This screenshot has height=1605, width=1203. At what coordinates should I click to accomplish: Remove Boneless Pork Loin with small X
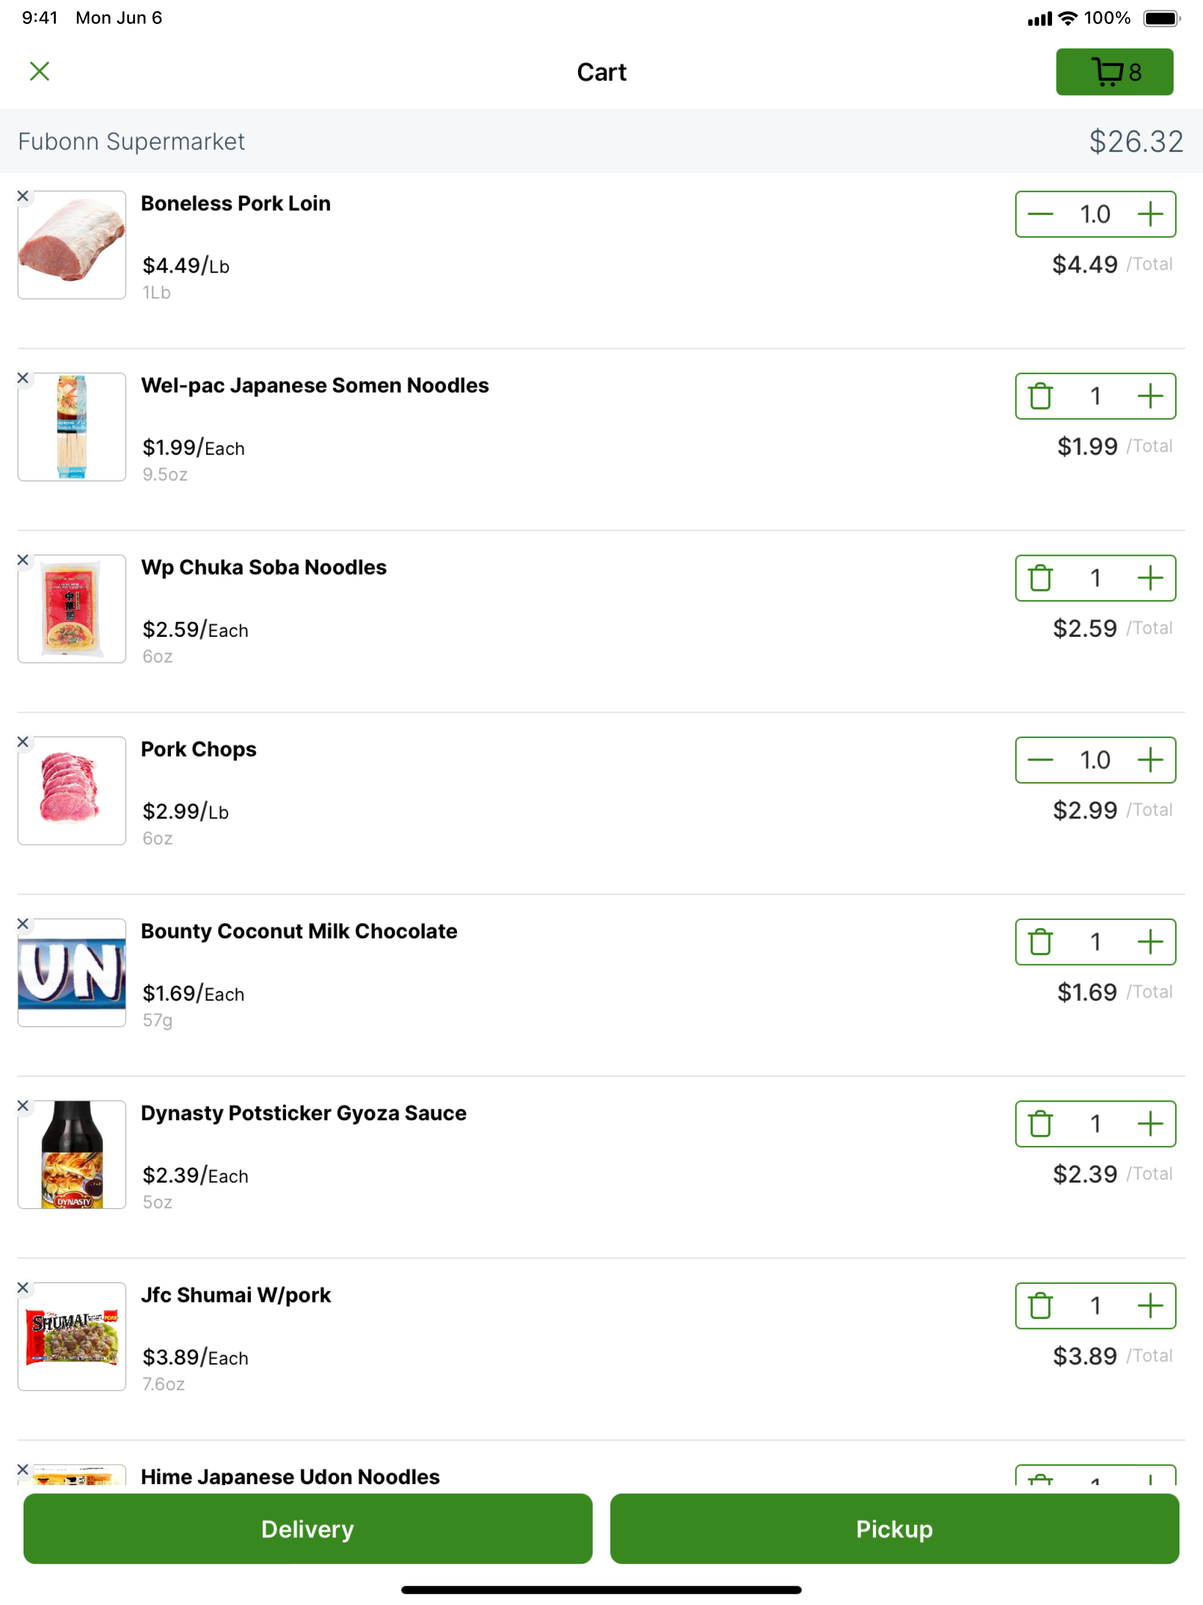23,196
